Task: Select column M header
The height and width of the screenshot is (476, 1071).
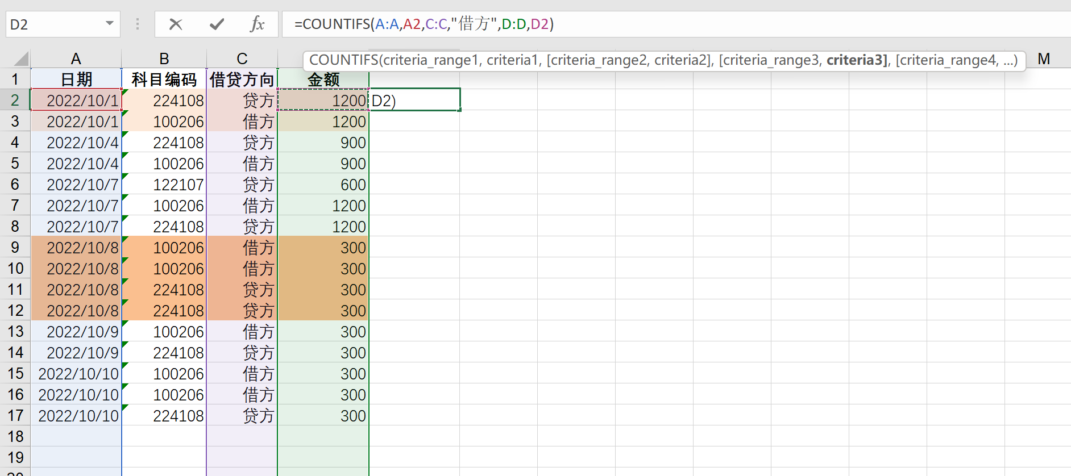Action: click(1043, 59)
